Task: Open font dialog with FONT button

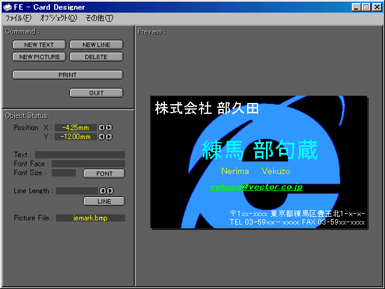Action: click(x=104, y=173)
